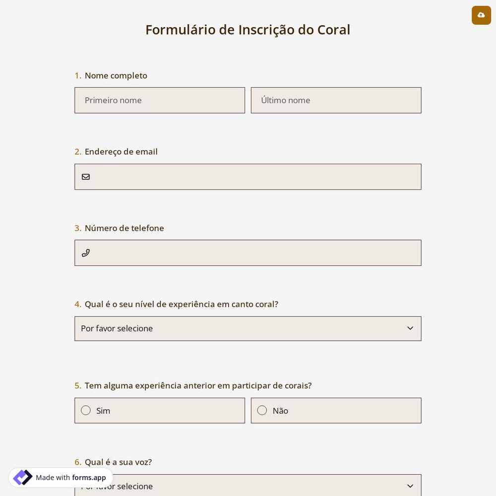Click the chevron on the experience level dropdown

click(x=410, y=328)
